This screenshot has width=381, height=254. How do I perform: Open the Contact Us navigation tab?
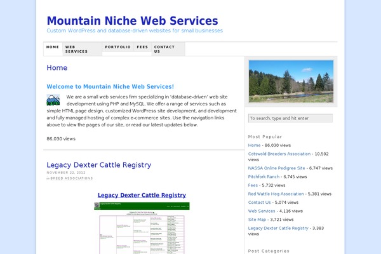coord(168,49)
